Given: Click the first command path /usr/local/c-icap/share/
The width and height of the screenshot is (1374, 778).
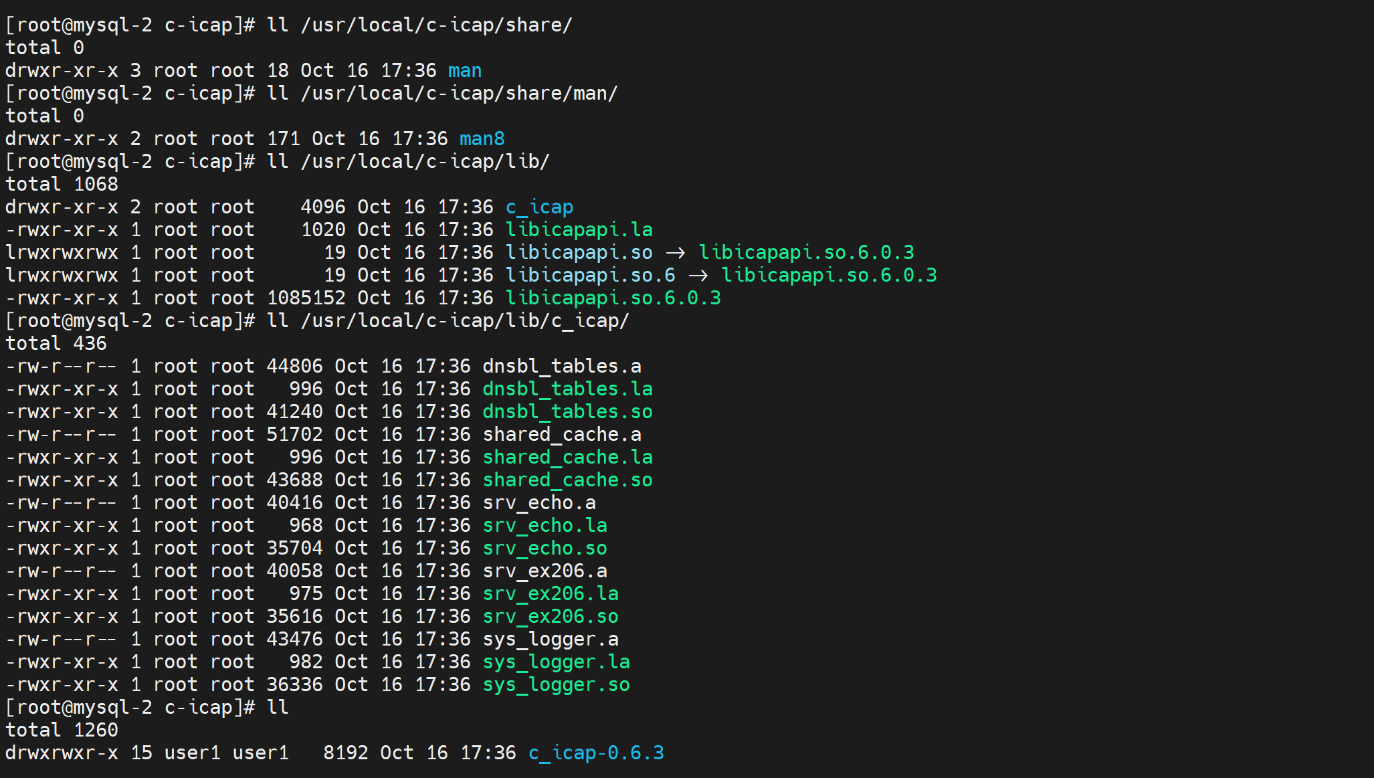Looking at the screenshot, I should 436,25.
